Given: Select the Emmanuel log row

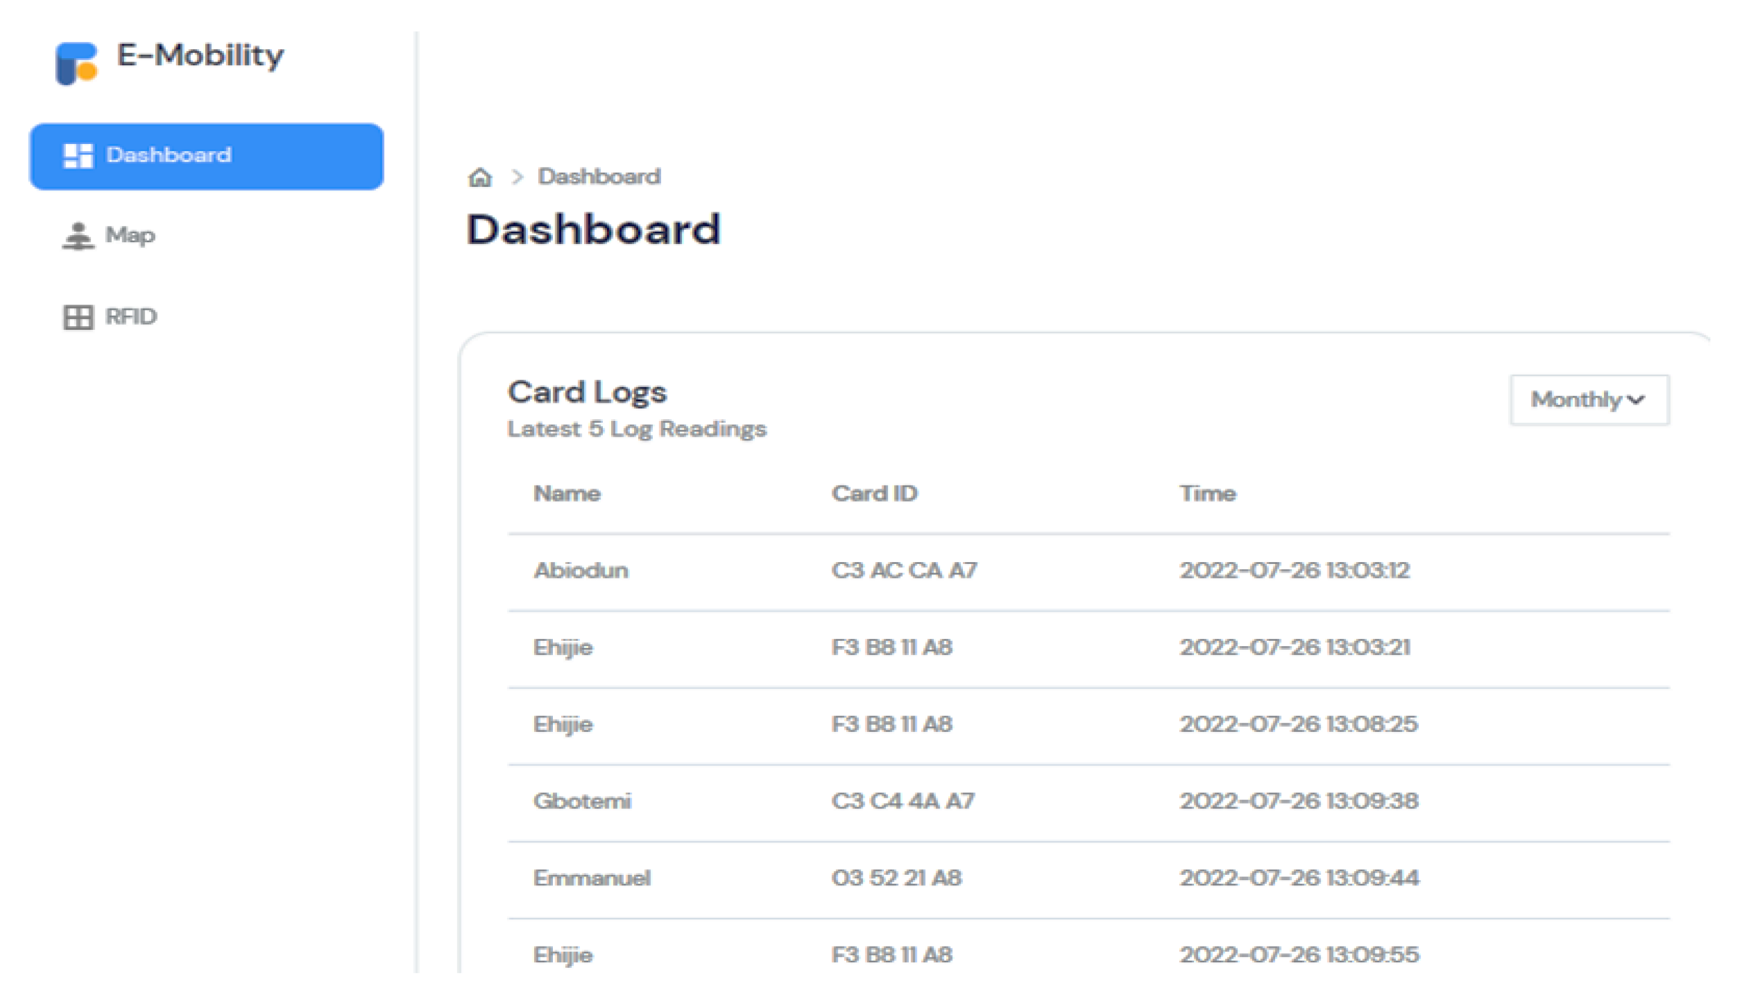Looking at the screenshot, I should [x=592, y=878].
